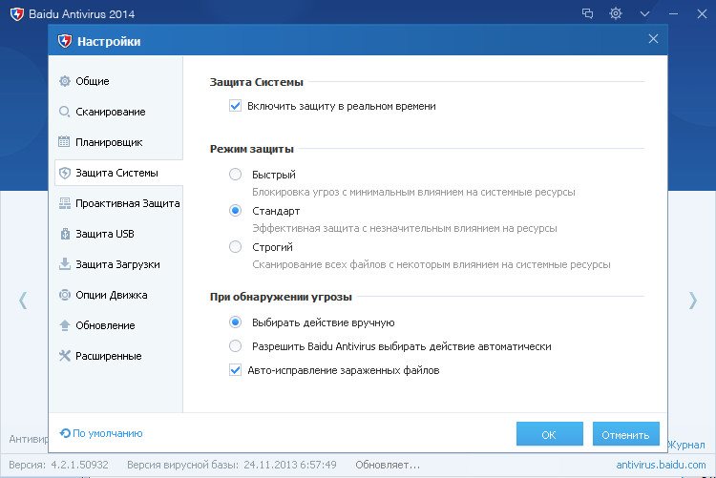Image resolution: width=716 pixels, height=478 pixels.
Task: Click the Блокировка угроз description text
Action: [413, 192]
